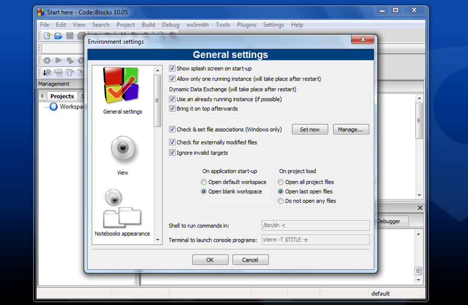
Task: Click the Shell to run commands field
Action: pyautogui.click(x=316, y=225)
